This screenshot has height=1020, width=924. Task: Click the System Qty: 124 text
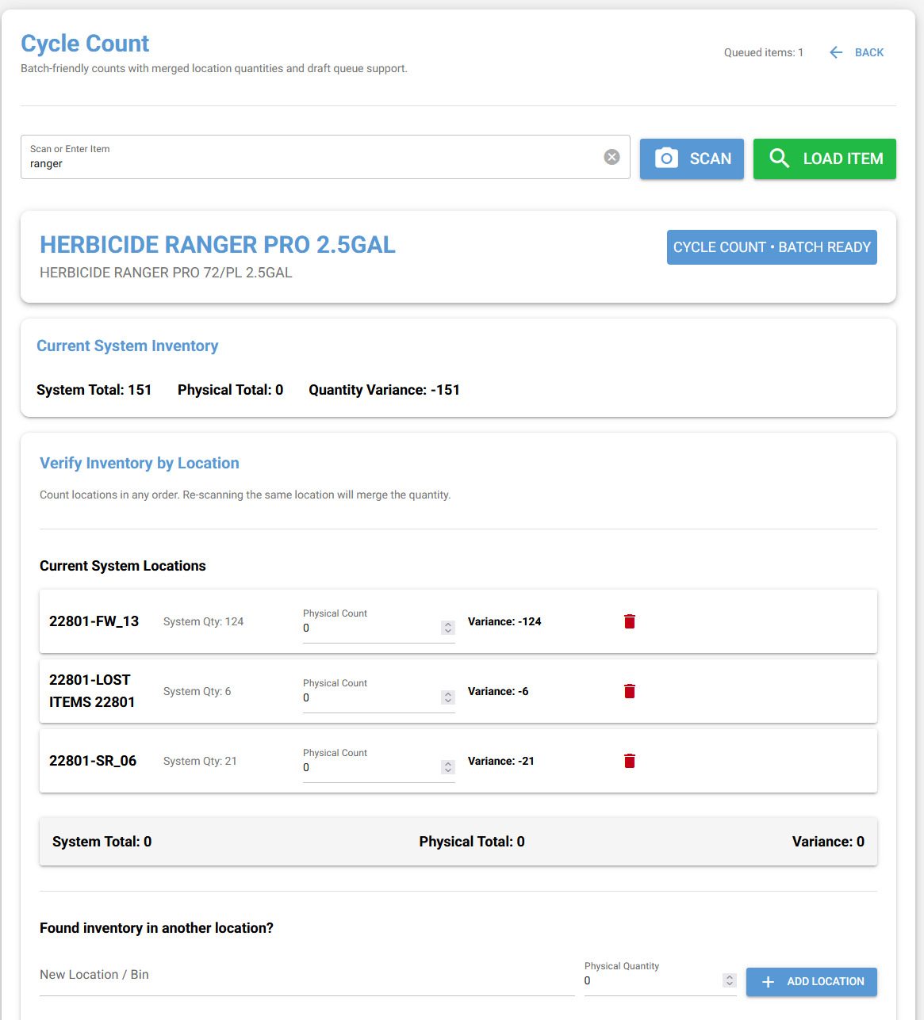click(x=203, y=621)
